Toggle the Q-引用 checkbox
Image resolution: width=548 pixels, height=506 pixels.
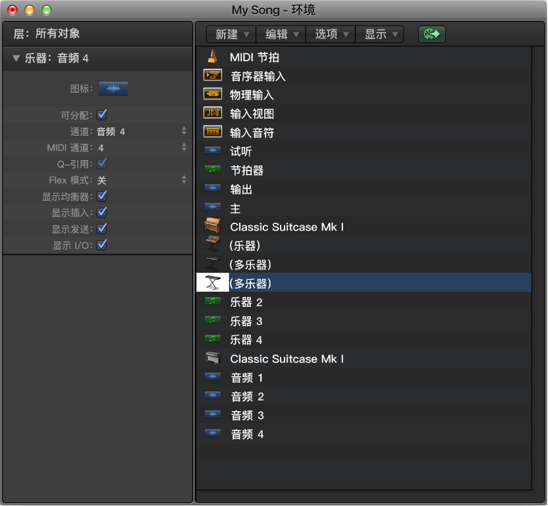point(101,163)
